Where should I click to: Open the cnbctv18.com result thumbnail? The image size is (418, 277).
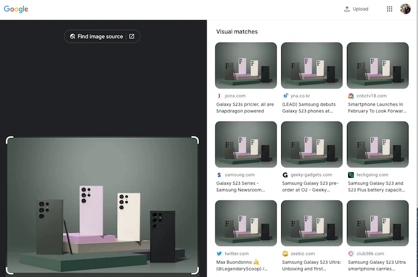coord(377,65)
